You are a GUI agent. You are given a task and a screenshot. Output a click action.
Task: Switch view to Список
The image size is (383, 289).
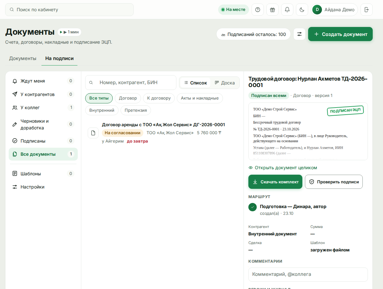click(195, 83)
